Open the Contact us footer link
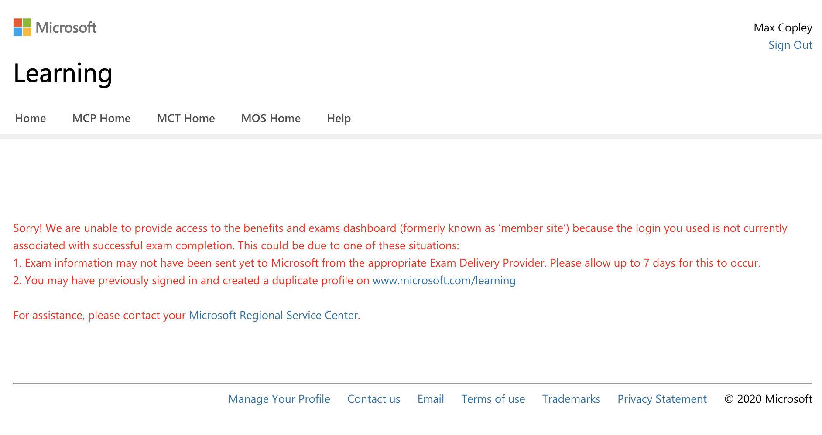The width and height of the screenshot is (822, 435). (373, 399)
